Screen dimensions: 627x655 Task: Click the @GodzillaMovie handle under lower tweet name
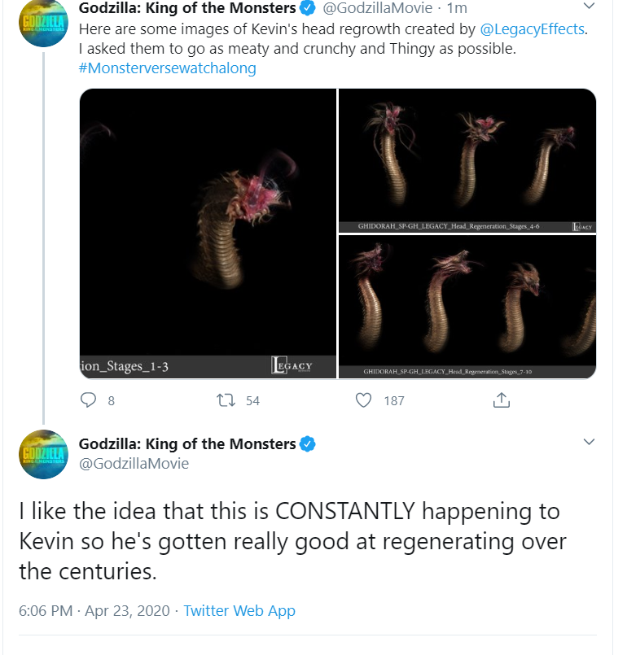134,463
